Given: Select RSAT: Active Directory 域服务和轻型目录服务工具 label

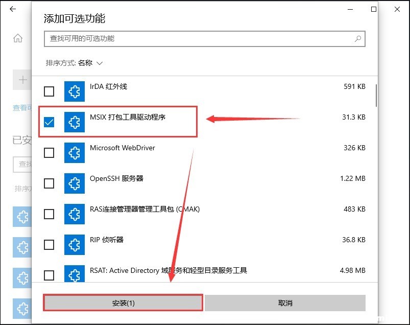Looking at the screenshot, I should point(168,270).
